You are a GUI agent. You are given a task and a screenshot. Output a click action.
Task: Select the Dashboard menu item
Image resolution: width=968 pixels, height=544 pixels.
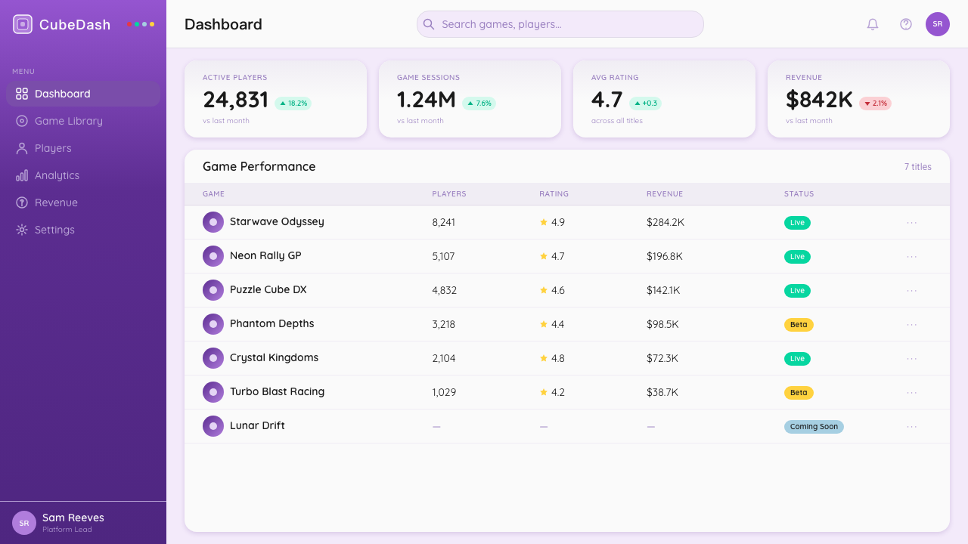tap(83, 94)
